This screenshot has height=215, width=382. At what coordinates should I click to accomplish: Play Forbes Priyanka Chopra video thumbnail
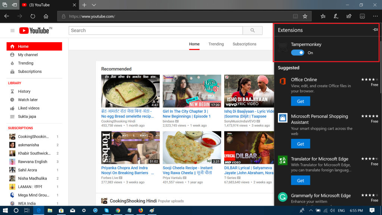(x=130, y=147)
